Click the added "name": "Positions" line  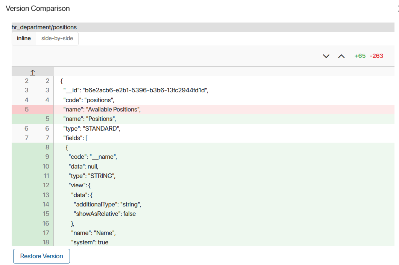pyautogui.click(x=90, y=119)
